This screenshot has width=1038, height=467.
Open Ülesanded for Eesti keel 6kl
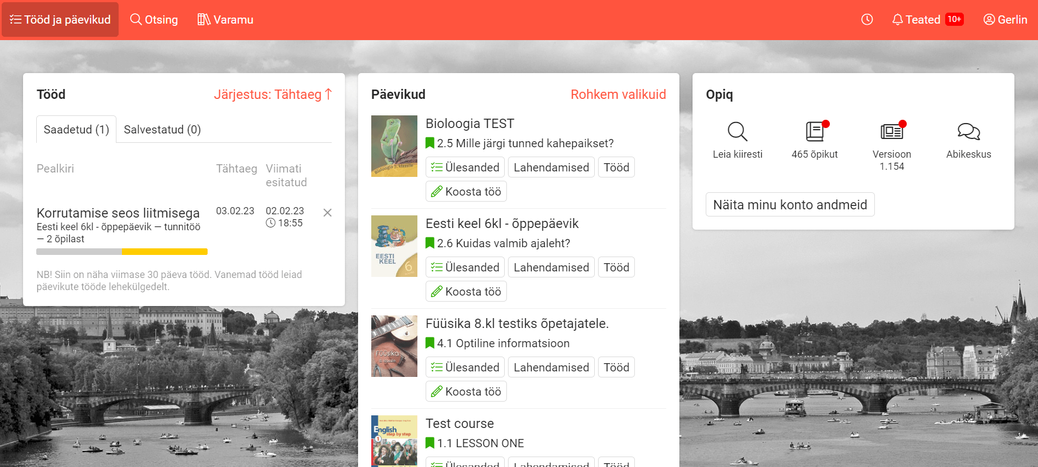tap(465, 268)
